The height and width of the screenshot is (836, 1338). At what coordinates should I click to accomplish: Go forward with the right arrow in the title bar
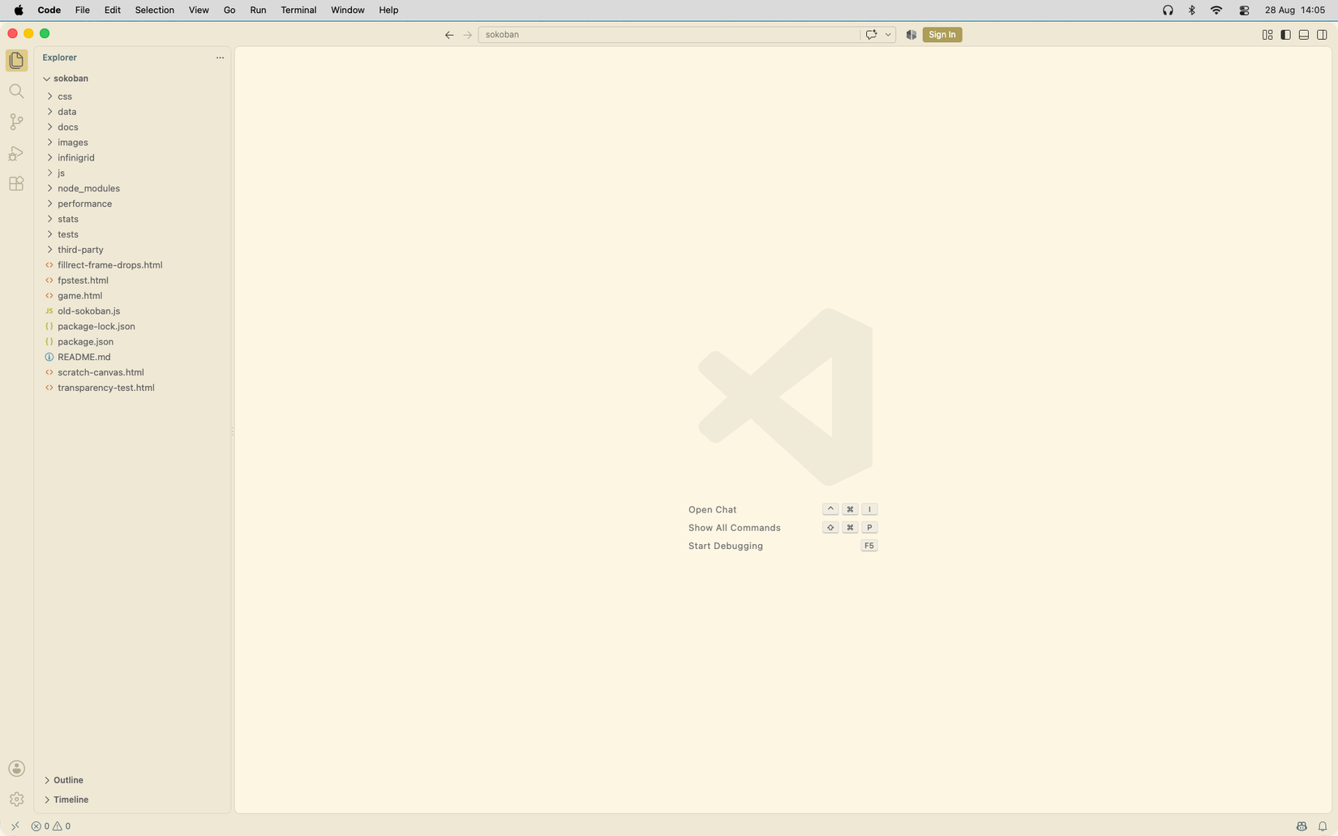coord(468,35)
